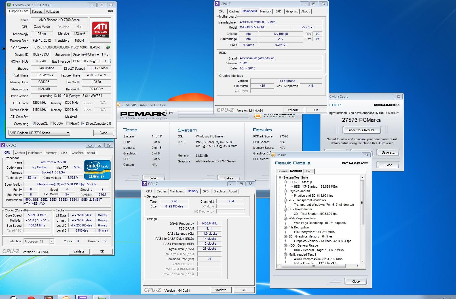Click the Bus Interface question mark
This screenshot has width=456, height=299.
coord(110,61)
